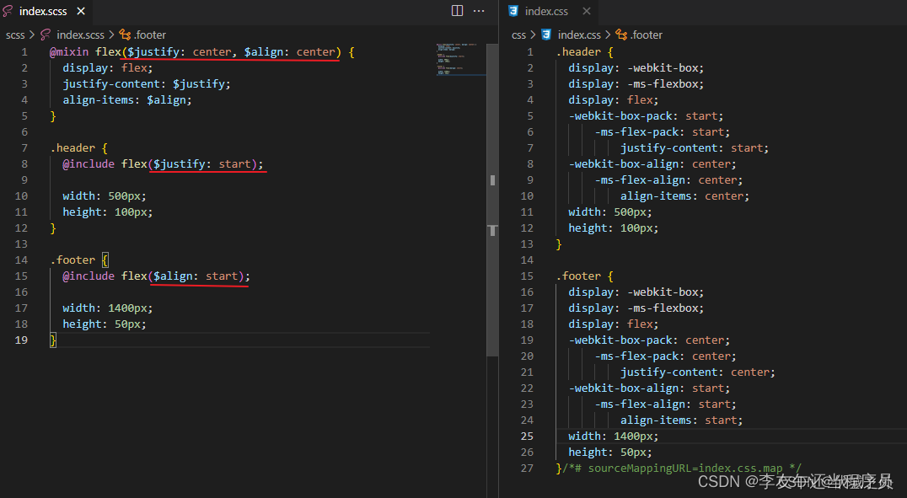Open the More Actions ellipsis icon
The width and height of the screenshot is (907, 498).
pos(477,11)
